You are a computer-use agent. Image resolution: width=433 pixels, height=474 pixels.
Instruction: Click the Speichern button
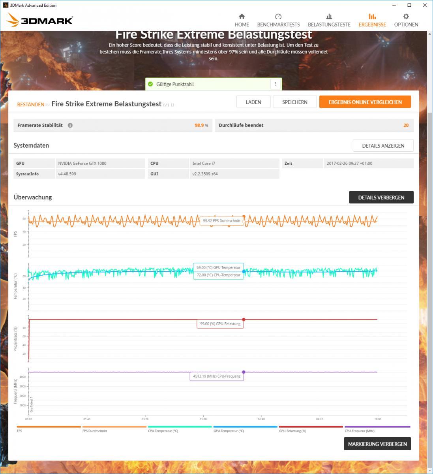(x=295, y=102)
